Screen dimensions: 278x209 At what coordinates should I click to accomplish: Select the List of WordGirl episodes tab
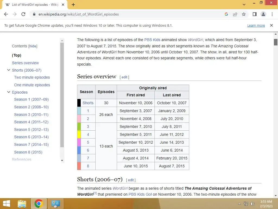pos(34,5)
